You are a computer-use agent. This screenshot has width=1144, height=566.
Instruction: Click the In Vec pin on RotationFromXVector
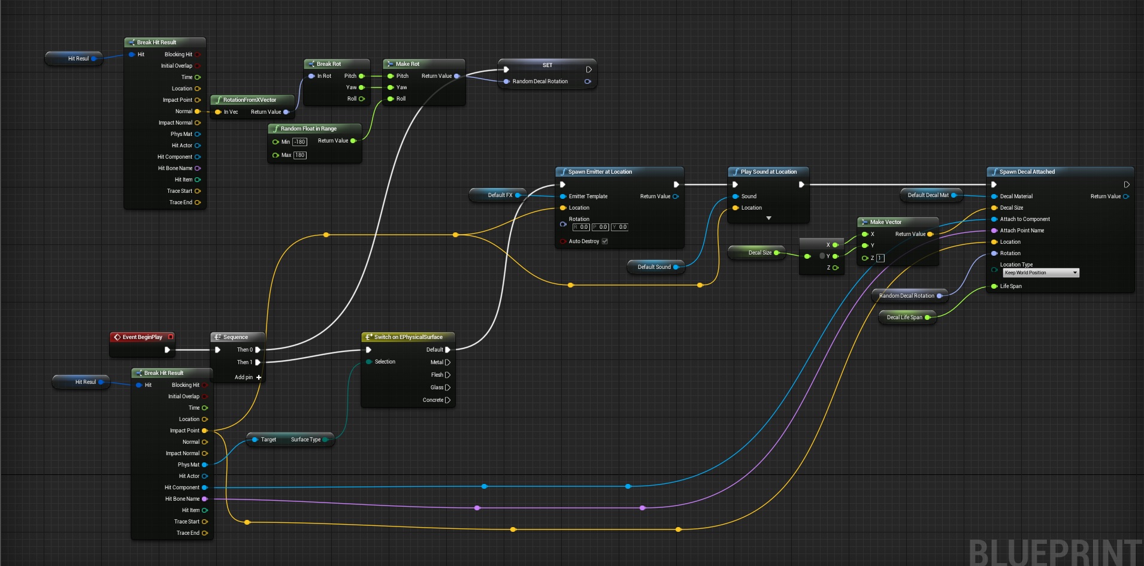coord(218,112)
